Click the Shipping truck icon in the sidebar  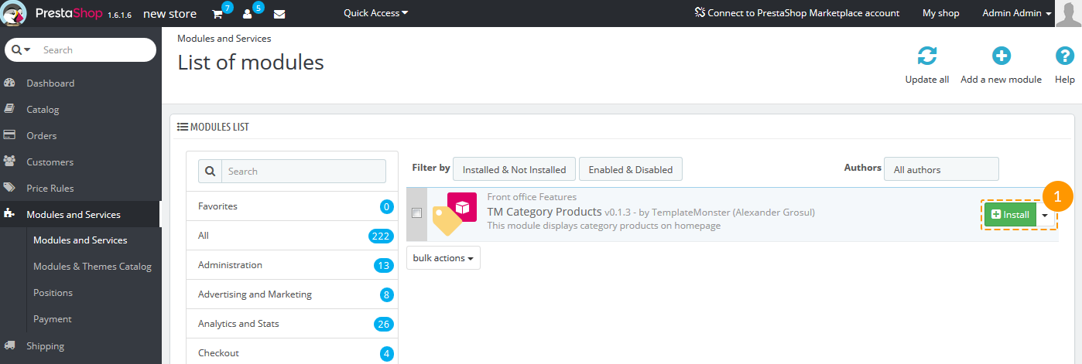click(x=10, y=345)
